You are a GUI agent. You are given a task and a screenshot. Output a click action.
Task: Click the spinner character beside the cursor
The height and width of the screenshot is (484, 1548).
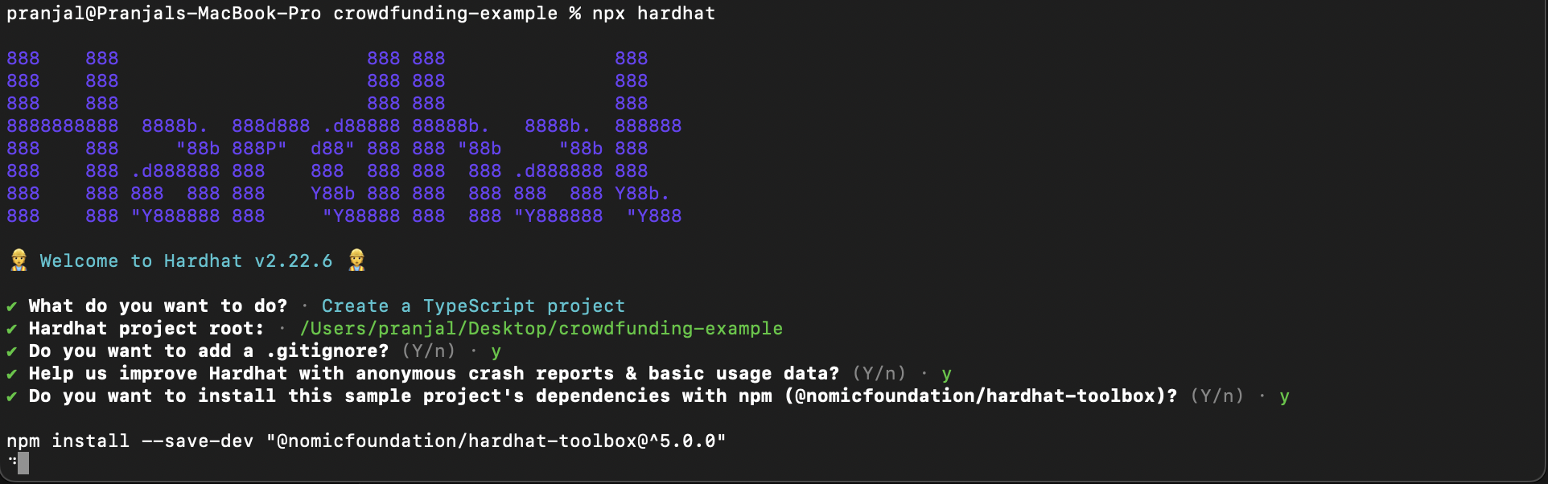click(x=12, y=461)
